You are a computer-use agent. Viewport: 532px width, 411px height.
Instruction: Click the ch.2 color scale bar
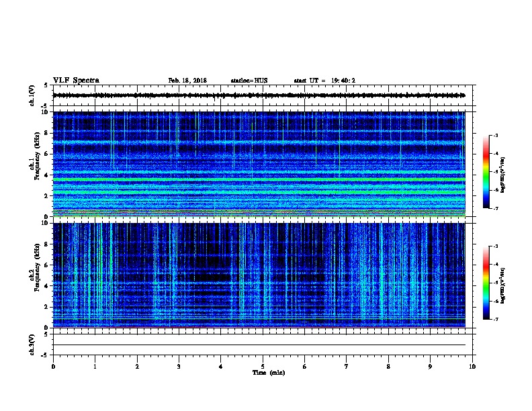[486, 283]
